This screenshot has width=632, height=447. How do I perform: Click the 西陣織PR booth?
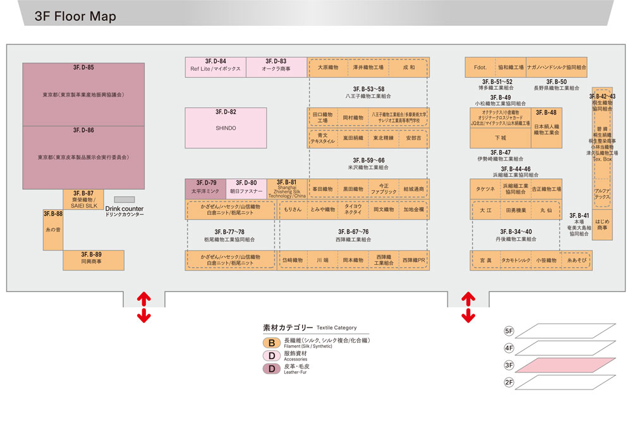(413, 260)
